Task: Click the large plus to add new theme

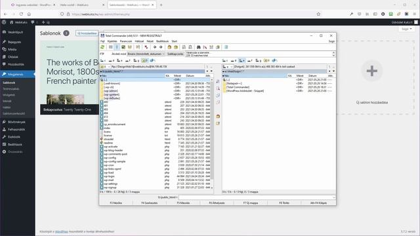Action: 372,71
